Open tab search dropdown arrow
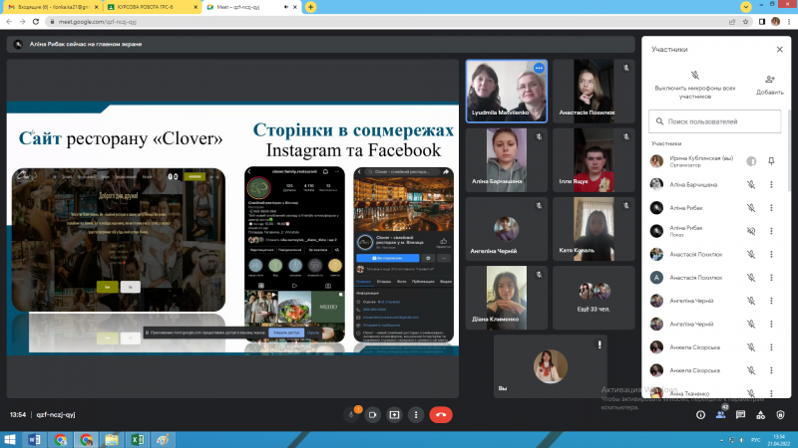 tap(745, 7)
